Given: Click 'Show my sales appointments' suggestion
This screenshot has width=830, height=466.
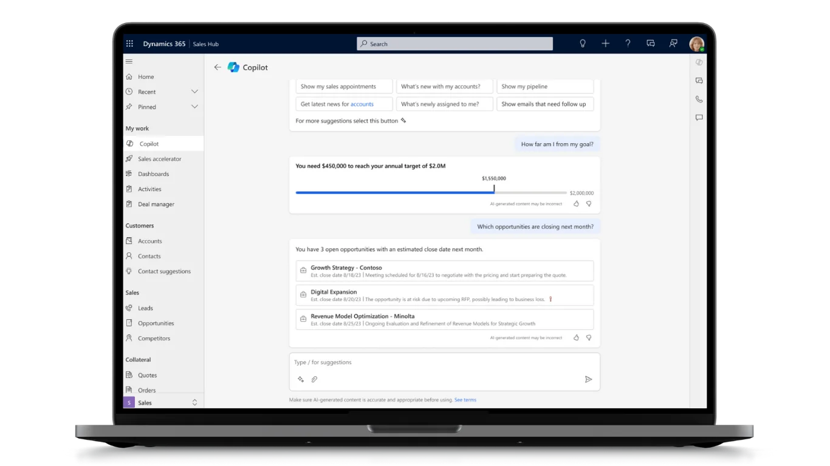Looking at the screenshot, I should point(344,87).
